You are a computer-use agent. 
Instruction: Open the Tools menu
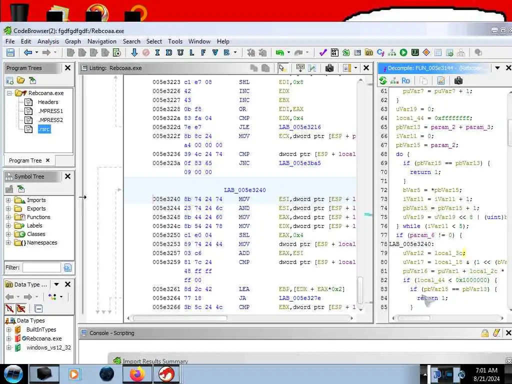pyautogui.click(x=175, y=41)
